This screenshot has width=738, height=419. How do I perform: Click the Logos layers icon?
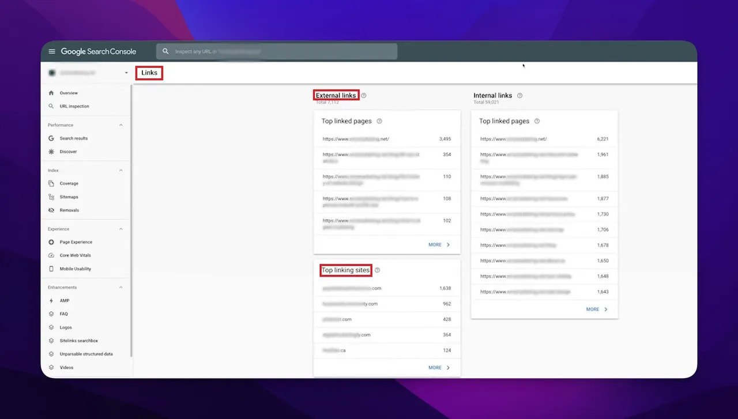tap(51, 327)
